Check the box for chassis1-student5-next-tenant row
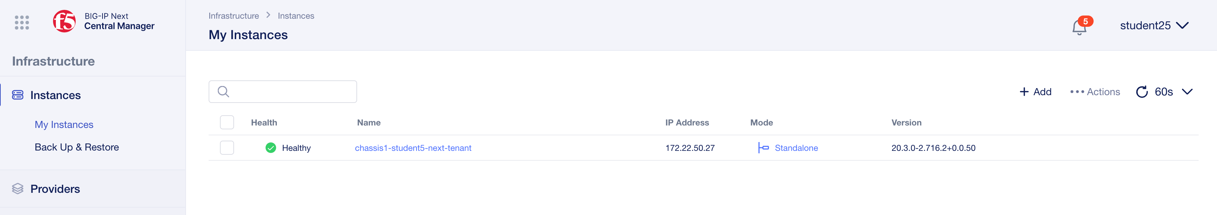 pos(227,148)
